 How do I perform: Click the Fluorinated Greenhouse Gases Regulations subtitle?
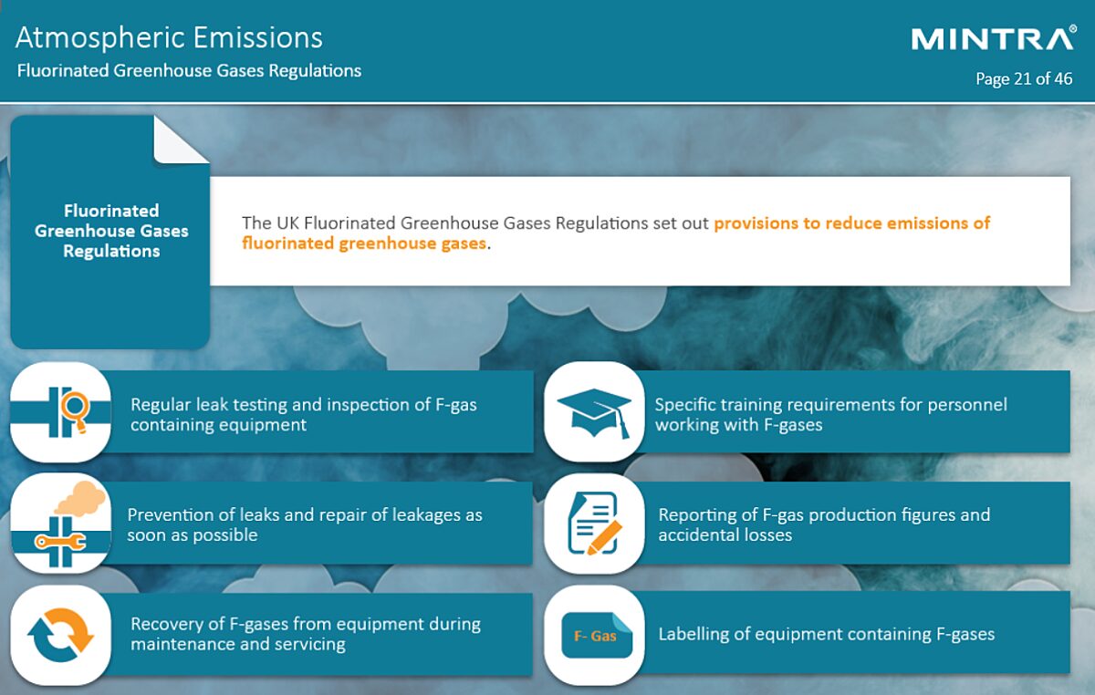[x=189, y=70]
